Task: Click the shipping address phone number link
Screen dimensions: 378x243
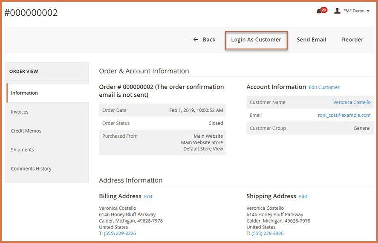Action: (x=267, y=234)
